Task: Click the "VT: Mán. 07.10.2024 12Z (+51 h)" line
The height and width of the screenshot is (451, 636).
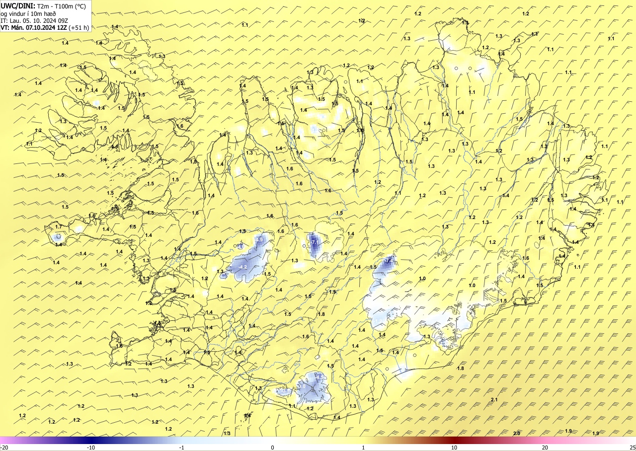Action: [x=45, y=28]
